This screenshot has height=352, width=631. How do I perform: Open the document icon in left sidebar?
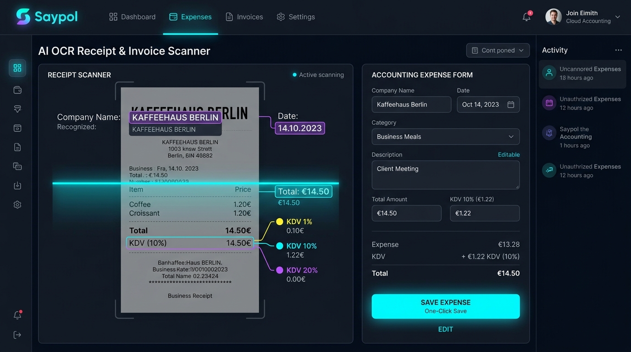tap(17, 147)
